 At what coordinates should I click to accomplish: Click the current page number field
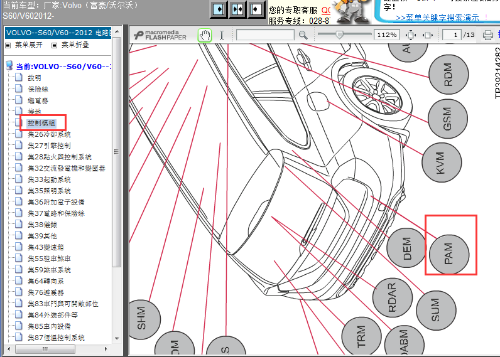pos(452,35)
